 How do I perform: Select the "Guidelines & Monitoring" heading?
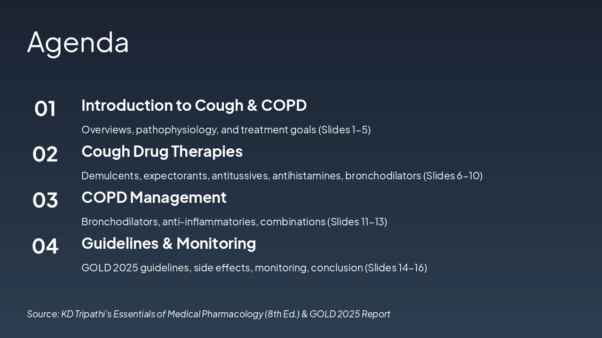coord(168,243)
